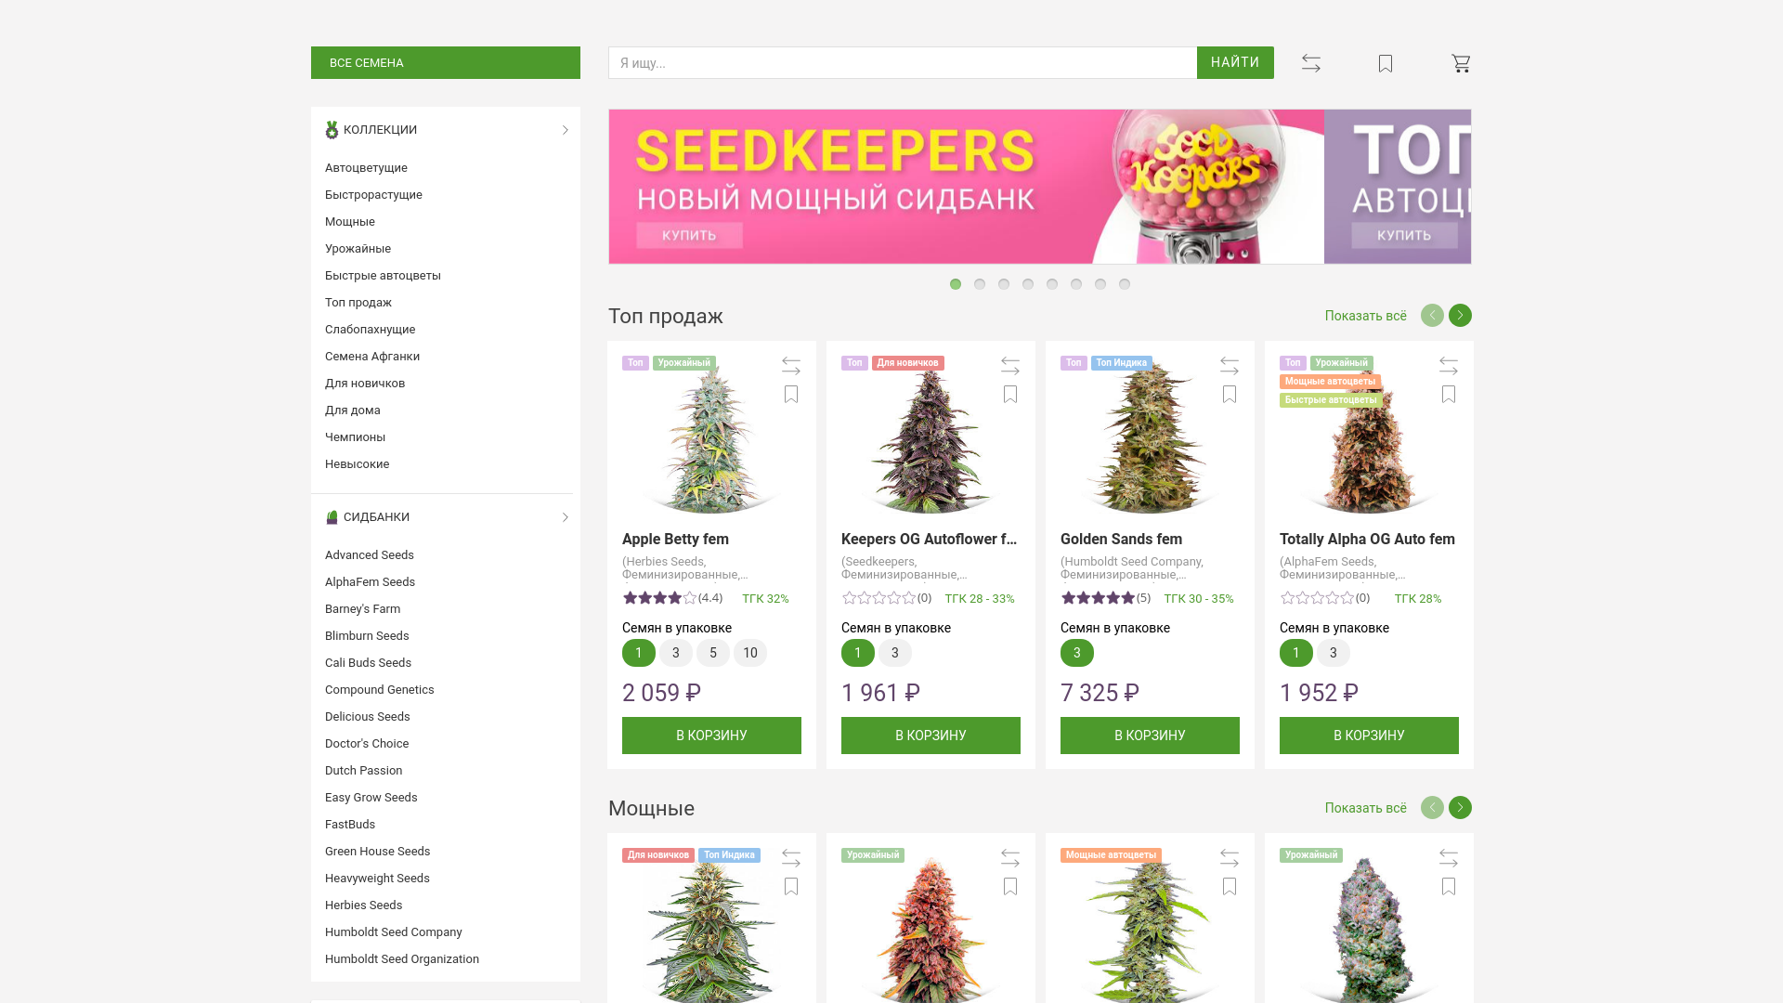Image resolution: width=1783 pixels, height=1003 pixels.
Task: Open bookmarks icon in the header
Action: [x=1386, y=63]
